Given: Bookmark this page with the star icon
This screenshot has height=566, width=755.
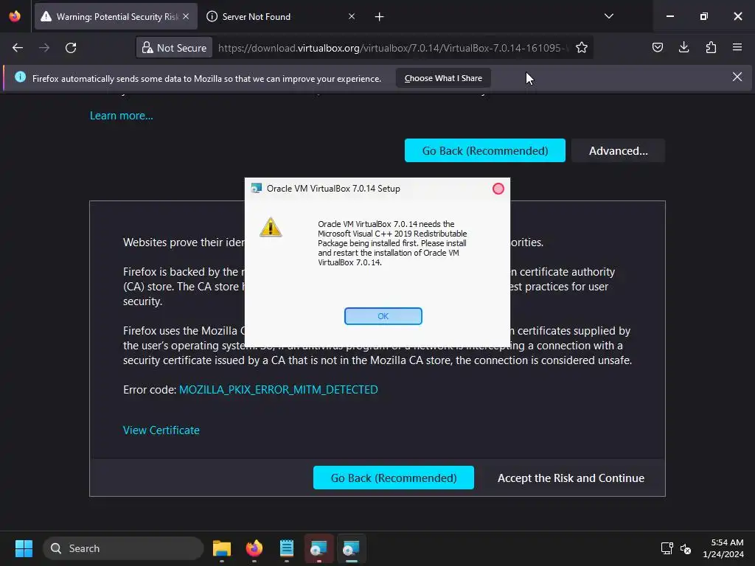Looking at the screenshot, I should pyautogui.click(x=582, y=48).
